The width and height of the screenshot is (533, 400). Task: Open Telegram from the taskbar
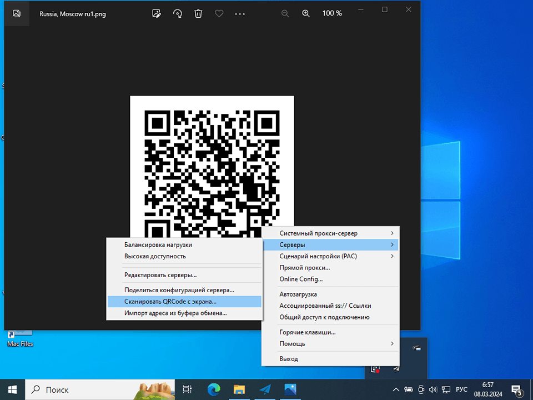[x=265, y=389]
